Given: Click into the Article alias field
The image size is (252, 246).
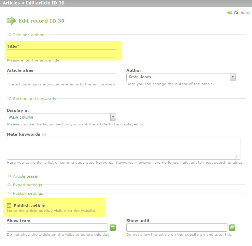Looking at the screenshot, I should (61, 77).
